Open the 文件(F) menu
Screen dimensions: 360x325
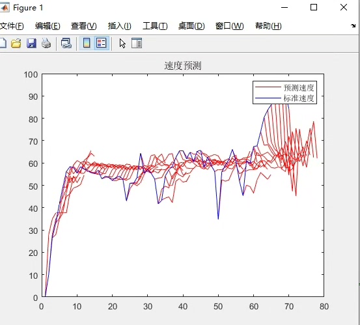12,26
